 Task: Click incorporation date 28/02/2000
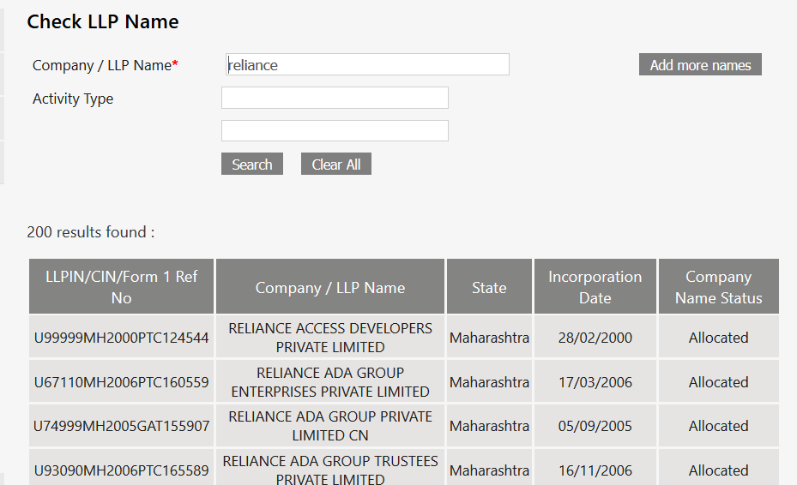595,338
